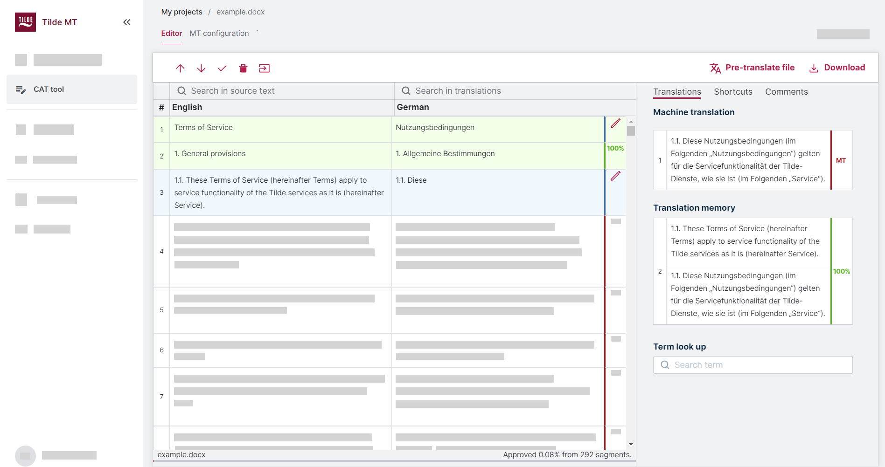This screenshot has width=885, height=467.
Task: Click the CAT tool edit icon
Action: click(x=21, y=89)
